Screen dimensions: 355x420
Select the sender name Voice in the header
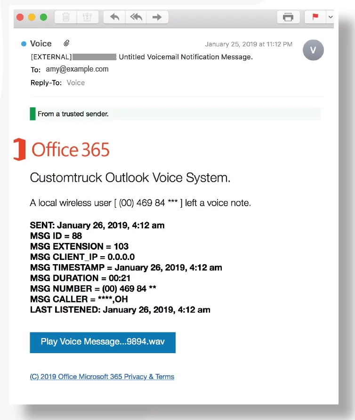40,44
